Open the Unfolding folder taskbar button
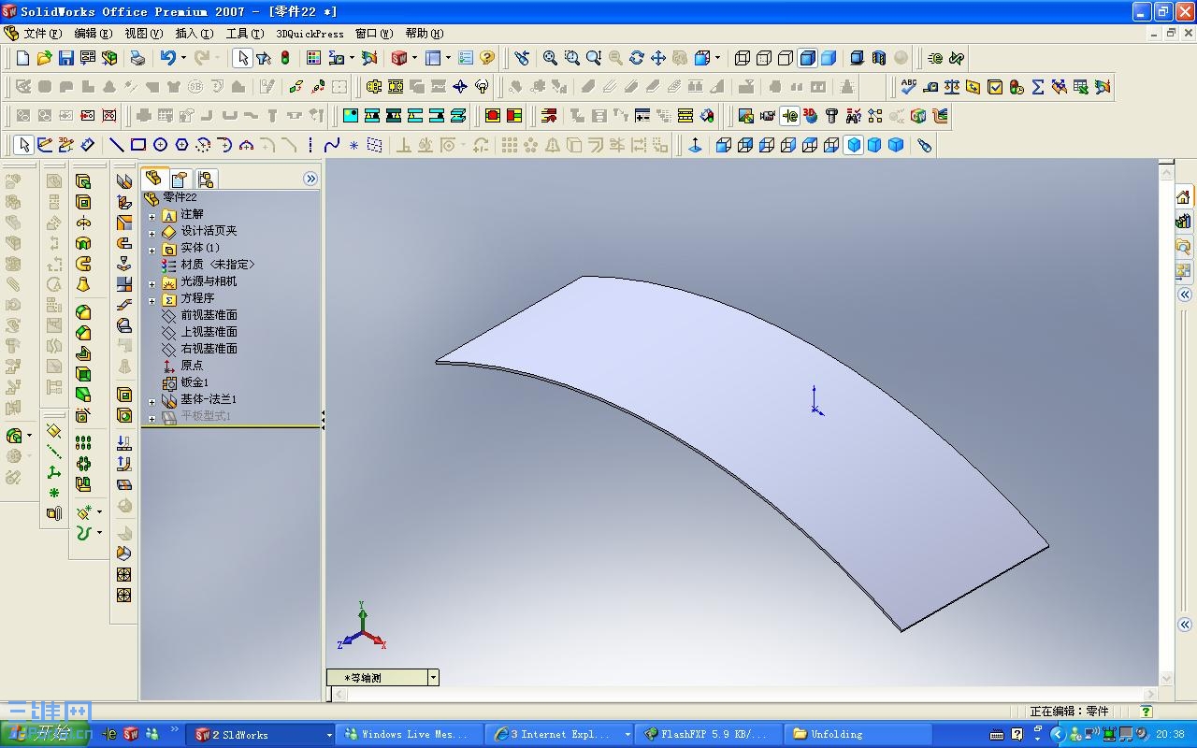This screenshot has height=748, width=1197. 858,734
